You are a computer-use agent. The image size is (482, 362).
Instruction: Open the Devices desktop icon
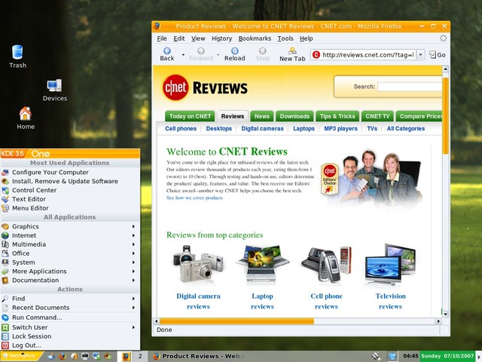coord(54,86)
